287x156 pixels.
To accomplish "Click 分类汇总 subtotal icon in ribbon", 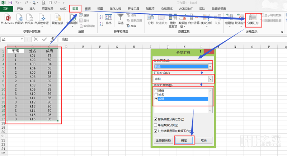I will point(253,19).
